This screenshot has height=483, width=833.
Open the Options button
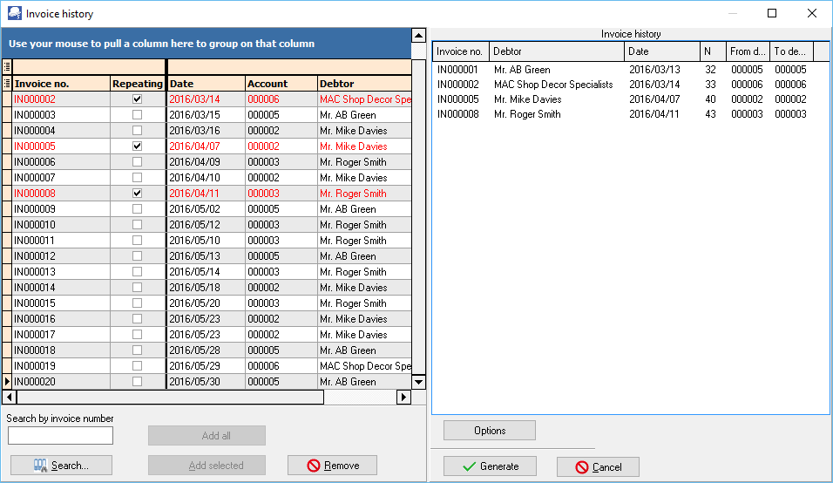click(490, 431)
